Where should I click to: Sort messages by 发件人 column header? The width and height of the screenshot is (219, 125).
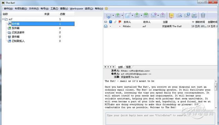(x=127, y=22)
